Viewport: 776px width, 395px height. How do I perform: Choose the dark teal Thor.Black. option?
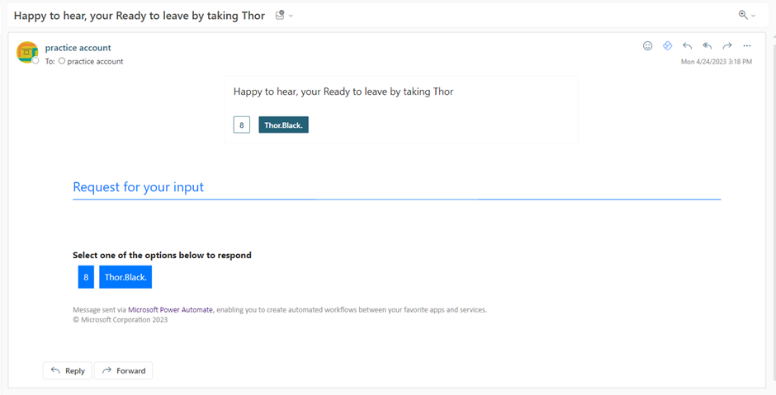283,125
